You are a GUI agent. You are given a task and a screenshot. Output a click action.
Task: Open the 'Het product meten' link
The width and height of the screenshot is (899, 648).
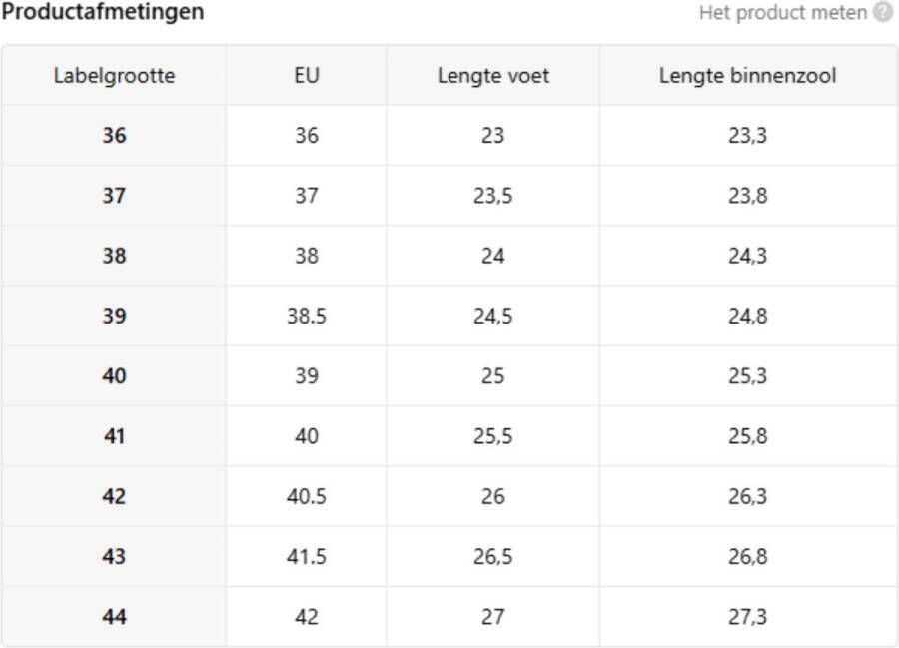coord(782,12)
